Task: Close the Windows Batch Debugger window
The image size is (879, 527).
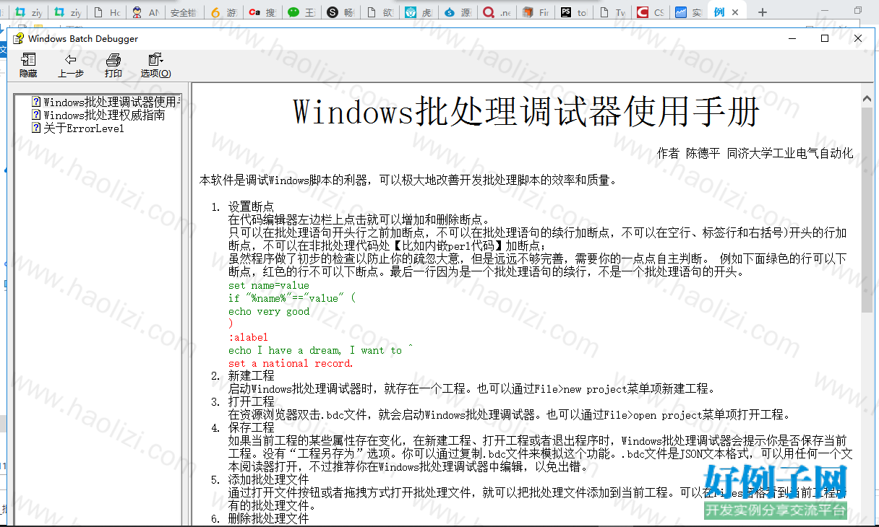Action: (858, 38)
